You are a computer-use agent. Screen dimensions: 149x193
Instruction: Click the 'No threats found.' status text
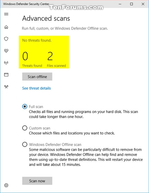point(37,40)
